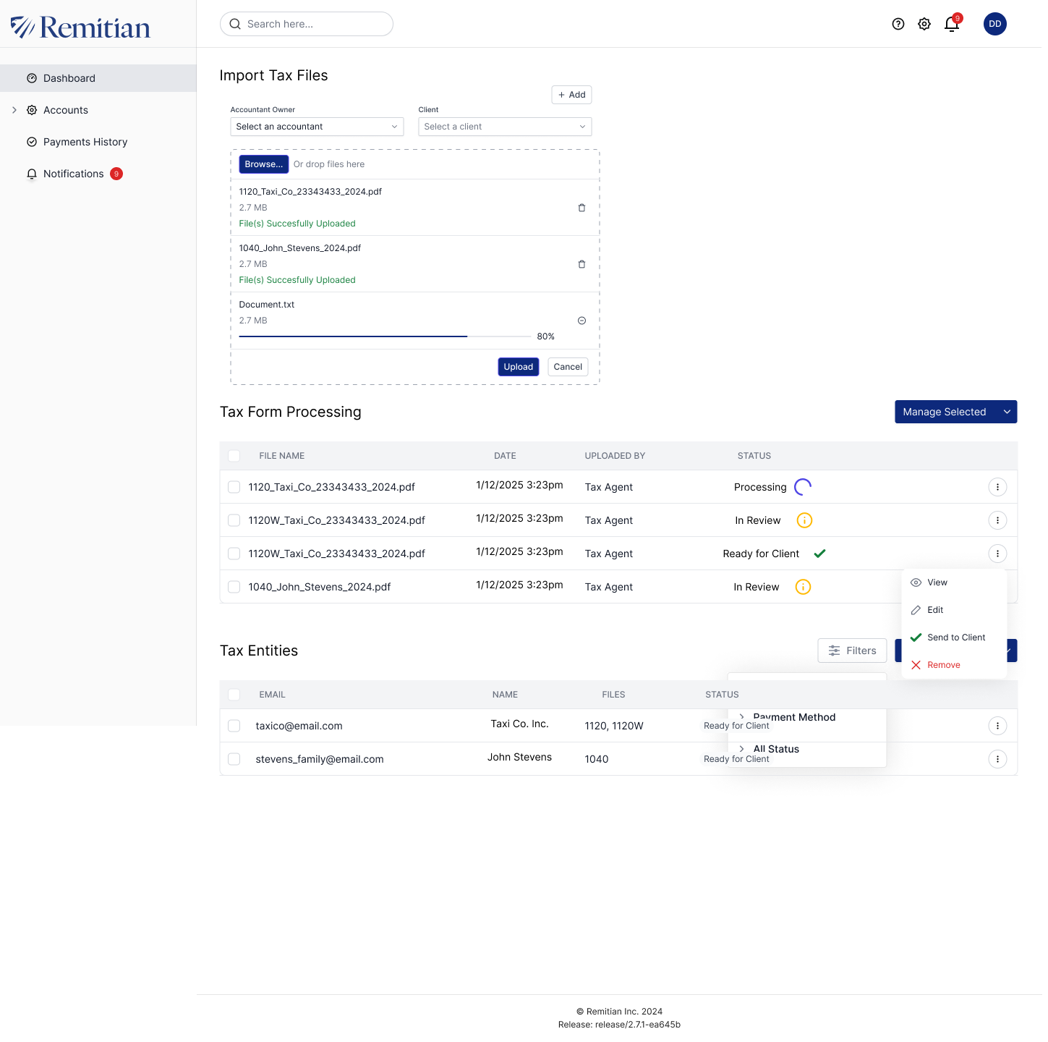Image resolution: width=1048 pixels, height=1042 pixels.
Task: Click the Document.txt upload progress bar
Action: point(385,336)
